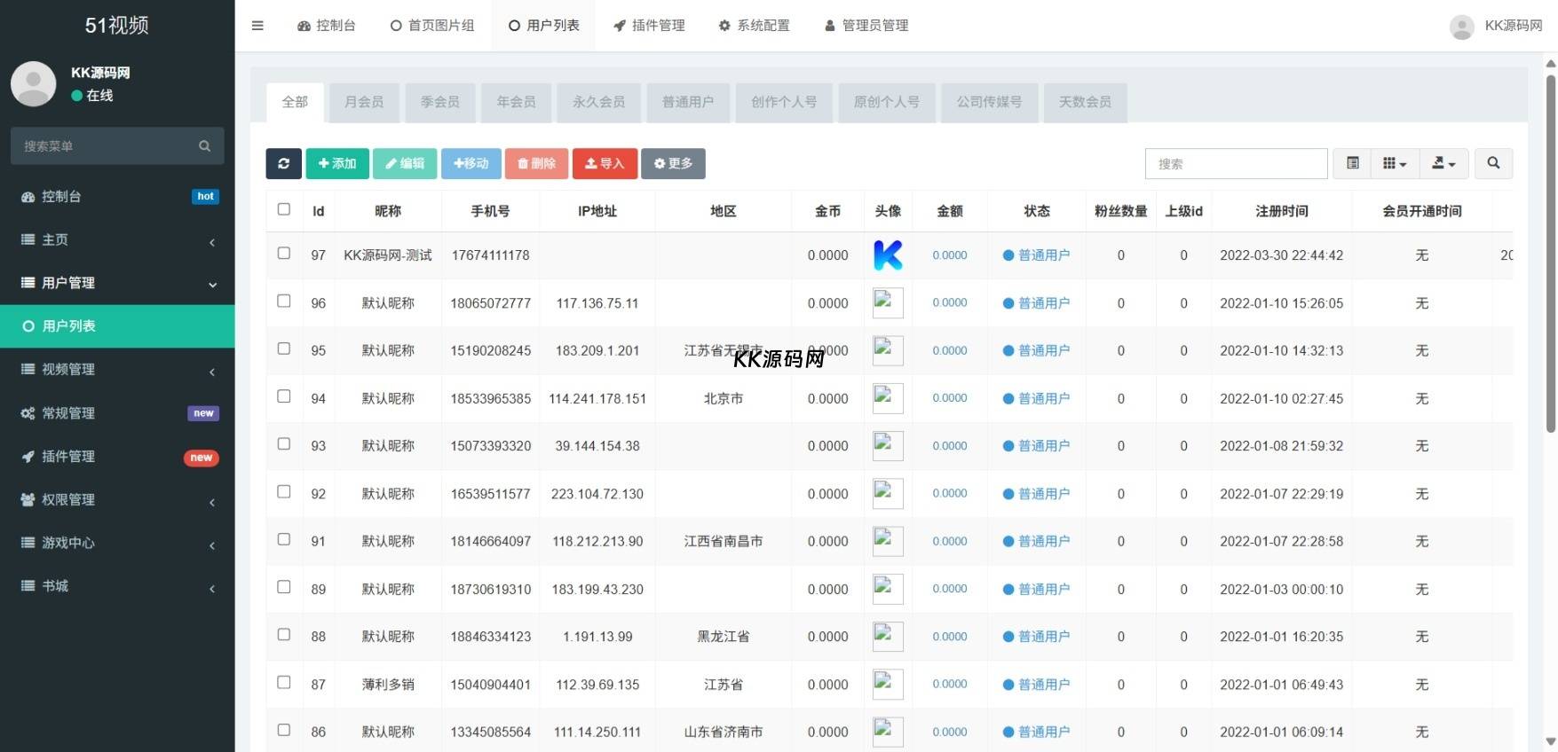Click the table 搜索 input field
The height and width of the screenshot is (752, 1558).
click(x=1235, y=164)
